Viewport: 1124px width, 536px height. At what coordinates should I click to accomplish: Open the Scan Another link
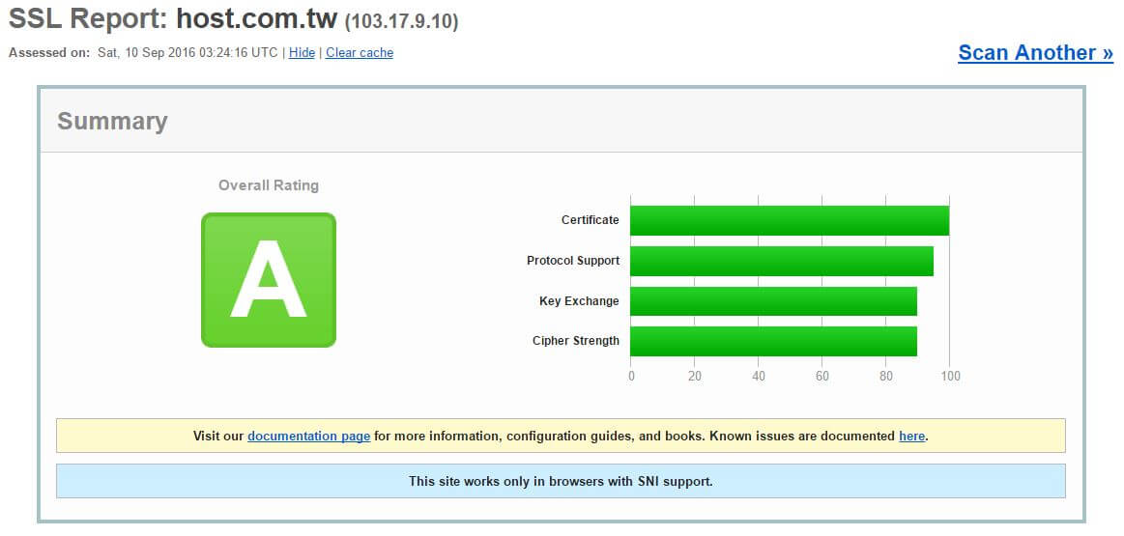tap(1035, 53)
